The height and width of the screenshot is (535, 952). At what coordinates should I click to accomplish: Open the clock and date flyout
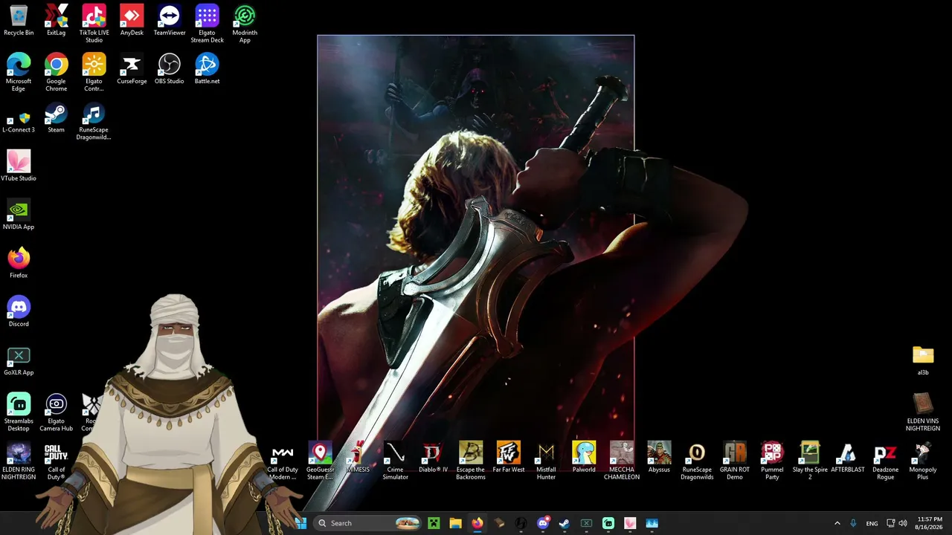(x=929, y=523)
